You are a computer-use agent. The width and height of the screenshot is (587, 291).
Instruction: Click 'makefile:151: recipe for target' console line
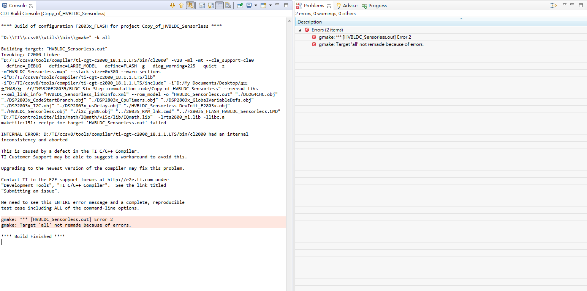84,123
